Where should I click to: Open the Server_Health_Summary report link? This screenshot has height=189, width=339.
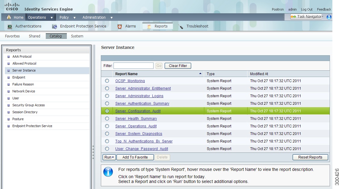(136, 119)
